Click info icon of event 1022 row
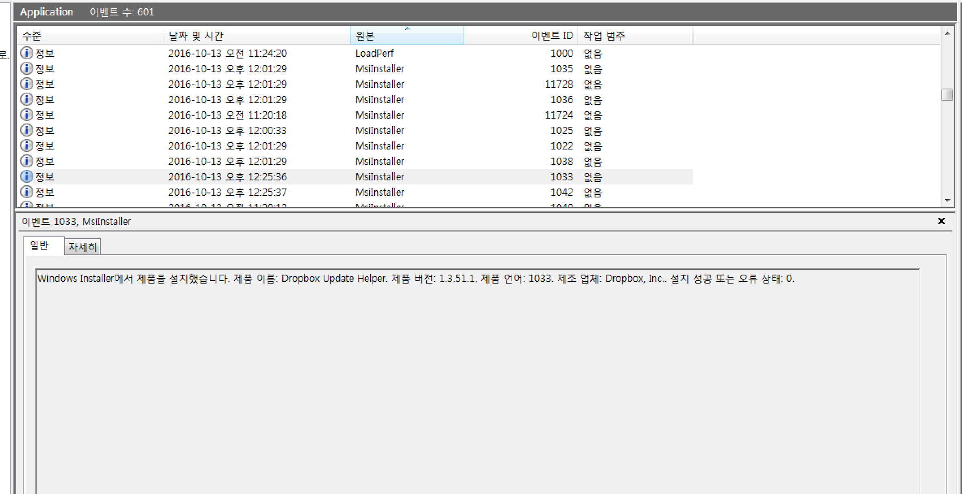The height and width of the screenshot is (494, 962). coord(26,145)
